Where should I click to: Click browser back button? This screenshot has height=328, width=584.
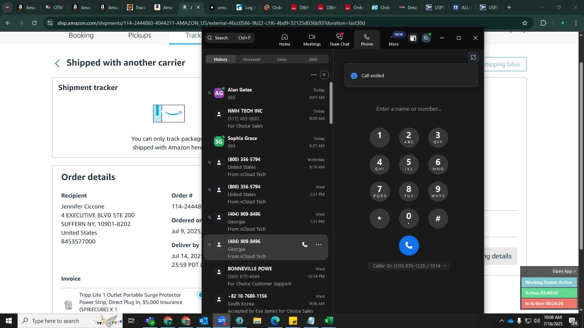pos(8,23)
